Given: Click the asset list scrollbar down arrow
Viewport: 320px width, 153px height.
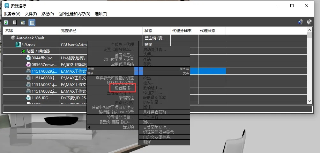Looking at the screenshot, I should pyautogui.click(x=309, y=101).
